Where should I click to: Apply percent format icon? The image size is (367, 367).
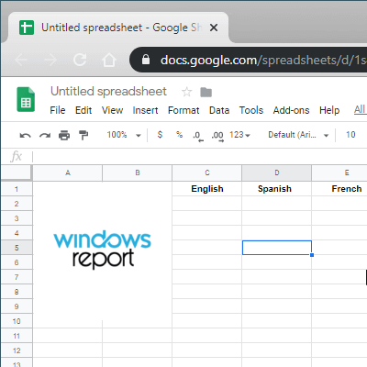(x=179, y=135)
